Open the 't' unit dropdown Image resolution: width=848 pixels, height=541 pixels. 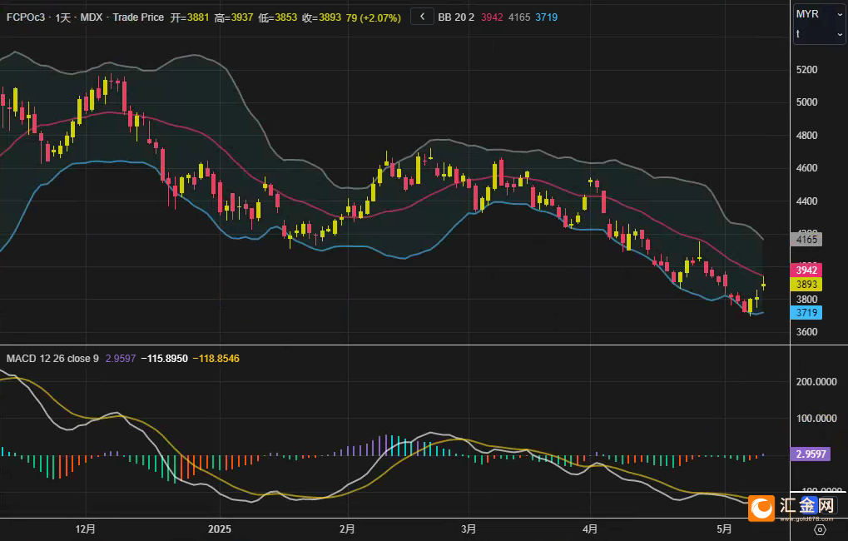click(x=819, y=33)
